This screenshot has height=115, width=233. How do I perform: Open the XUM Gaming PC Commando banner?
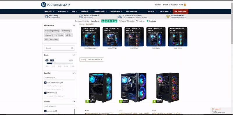[90, 37]
